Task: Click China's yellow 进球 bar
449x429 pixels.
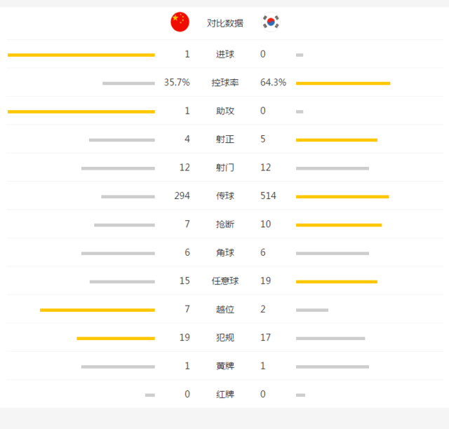Action: [81, 55]
